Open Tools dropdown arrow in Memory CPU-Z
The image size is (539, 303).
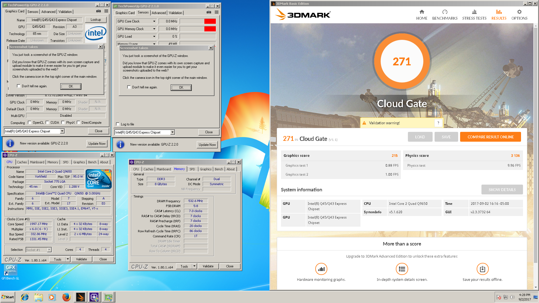click(x=194, y=266)
